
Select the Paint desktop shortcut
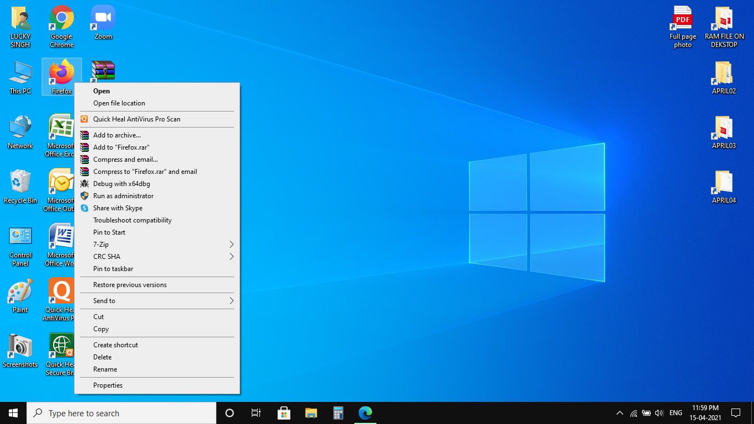(x=20, y=296)
